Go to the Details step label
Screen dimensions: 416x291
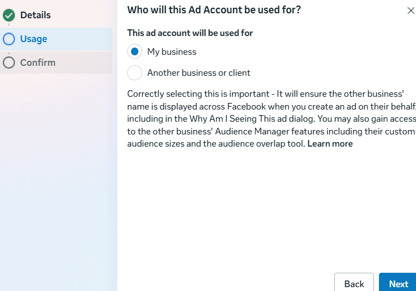click(35, 15)
